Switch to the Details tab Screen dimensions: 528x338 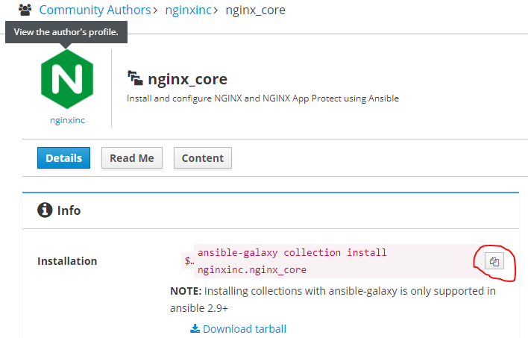[63, 157]
